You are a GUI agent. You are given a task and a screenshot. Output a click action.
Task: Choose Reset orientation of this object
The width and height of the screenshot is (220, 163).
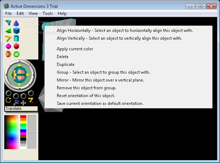pos(128,96)
